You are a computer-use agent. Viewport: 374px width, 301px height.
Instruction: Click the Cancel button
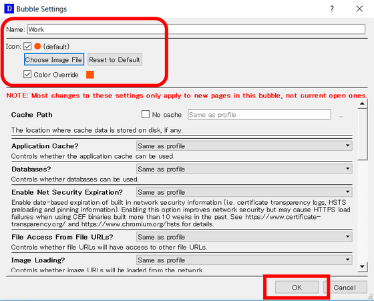pos(345,288)
